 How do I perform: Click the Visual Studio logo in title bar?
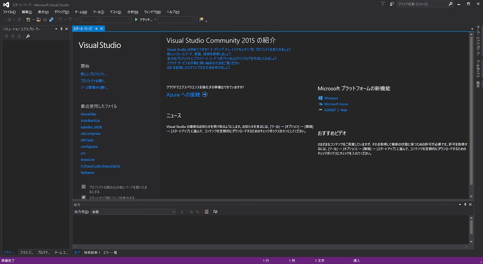[6, 5]
